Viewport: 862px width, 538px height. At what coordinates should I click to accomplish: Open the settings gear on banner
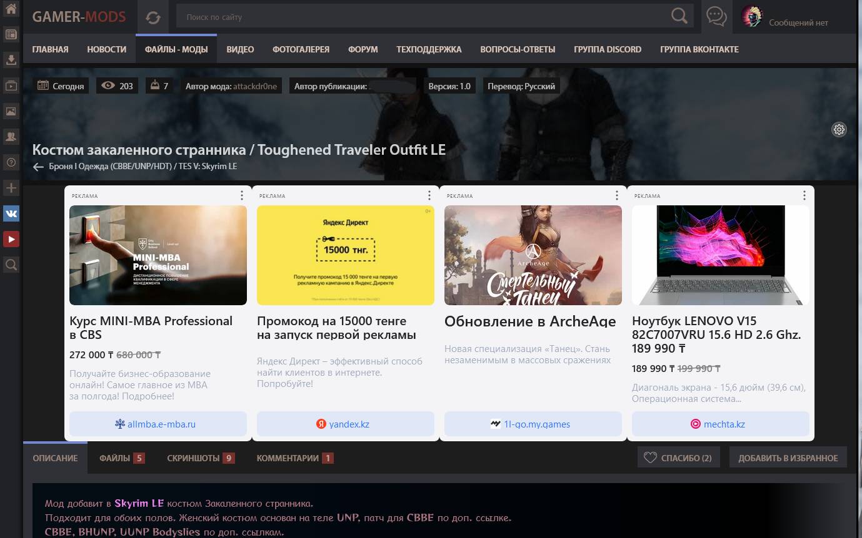point(839,130)
